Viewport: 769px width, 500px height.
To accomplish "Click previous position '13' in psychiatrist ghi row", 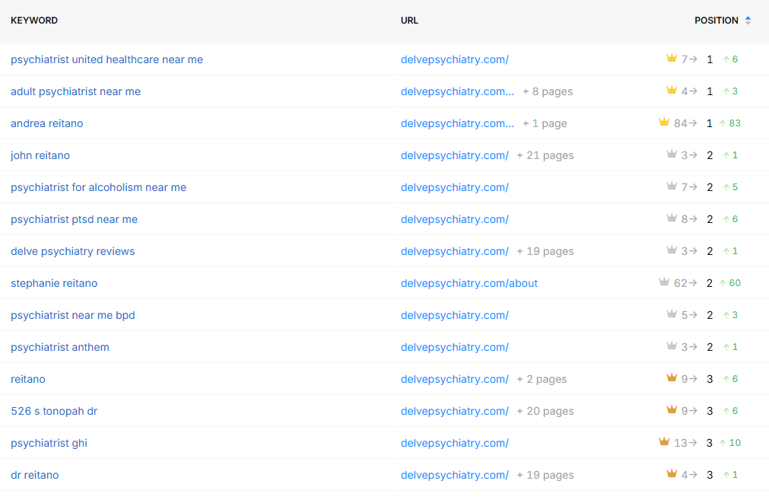I will coord(680,443).
